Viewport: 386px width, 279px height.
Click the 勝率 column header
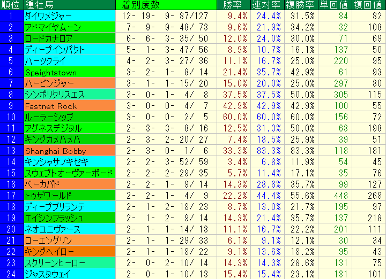(x=233, y=5)
